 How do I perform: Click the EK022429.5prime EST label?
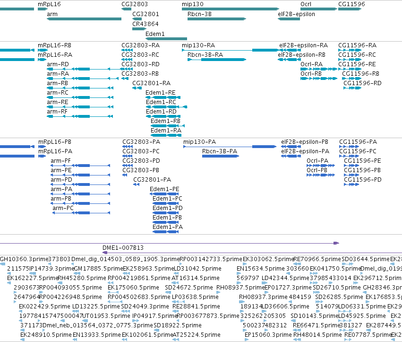44,307
